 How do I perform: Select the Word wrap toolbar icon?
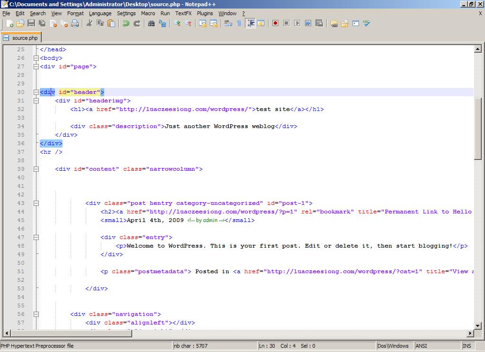click(x=227, y=23)
